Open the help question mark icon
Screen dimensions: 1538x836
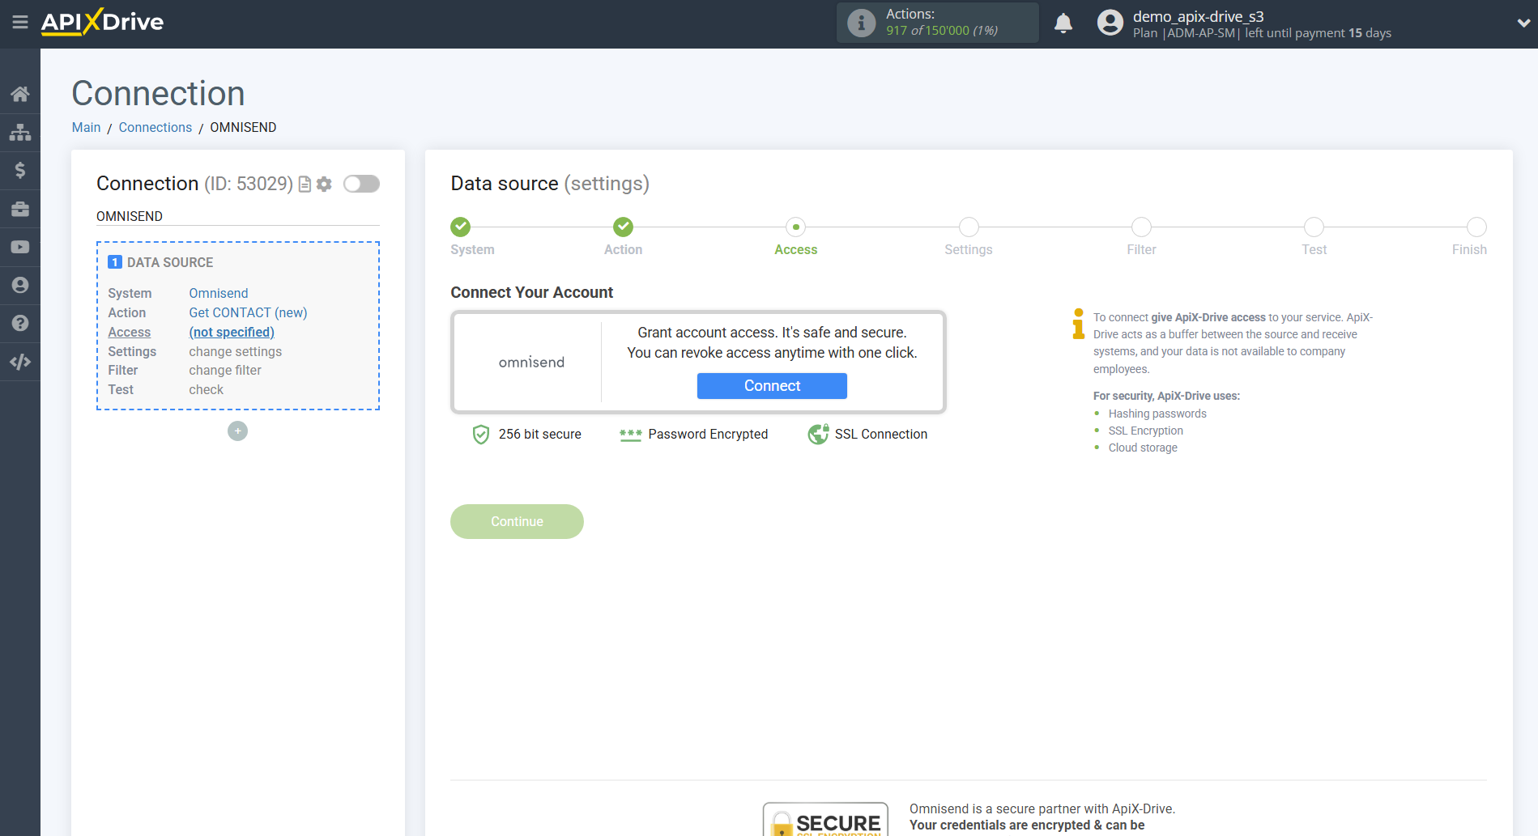[20, 323]
